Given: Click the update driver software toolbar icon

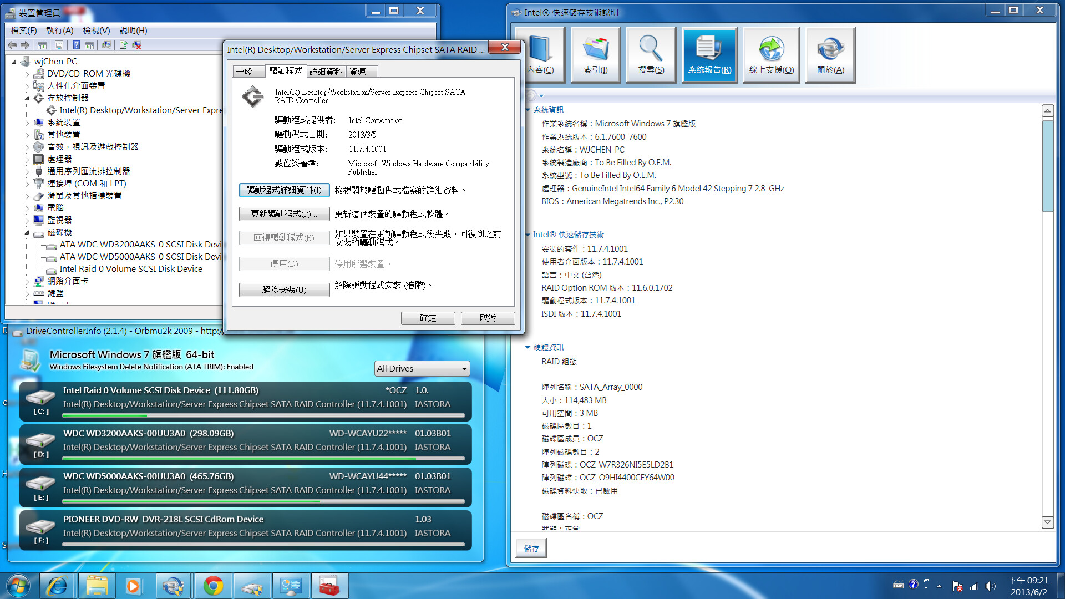Looking at the screenshot, I should coord(124,45).
